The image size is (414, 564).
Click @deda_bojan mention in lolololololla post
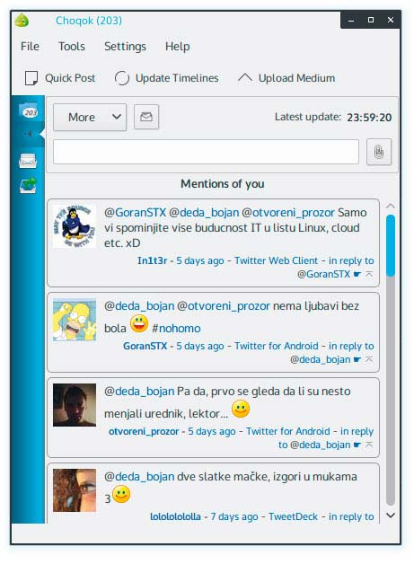tap(139, 477)
